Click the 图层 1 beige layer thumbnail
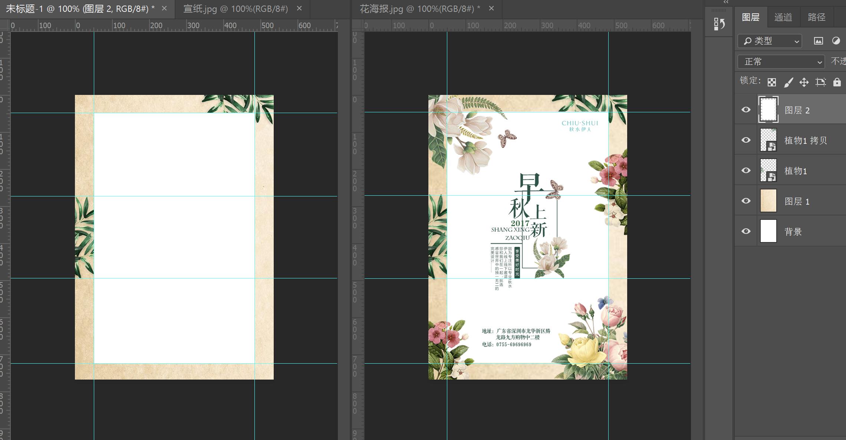This screenshot has height=440, width=846. tap(768, 201)
